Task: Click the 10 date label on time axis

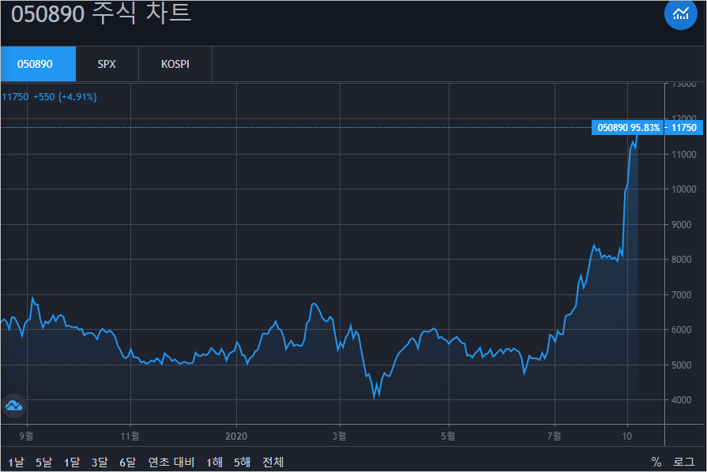Action: pos(627,436)
